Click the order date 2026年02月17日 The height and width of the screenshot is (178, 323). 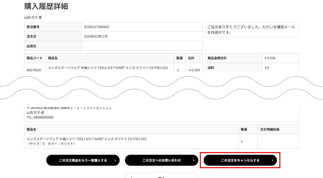(x=96, y=37)
